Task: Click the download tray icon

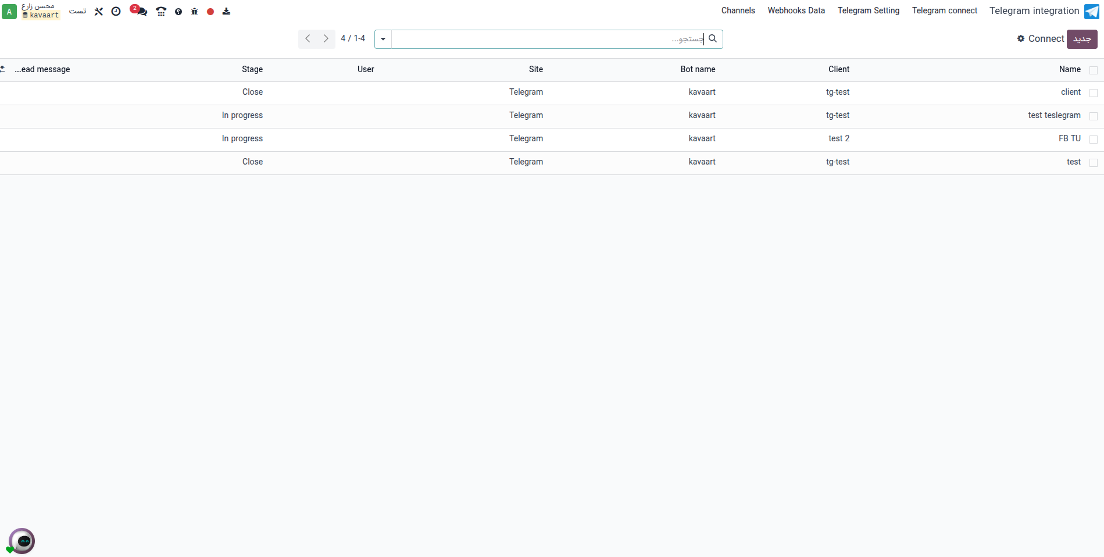Action: (x=226, y=11)
